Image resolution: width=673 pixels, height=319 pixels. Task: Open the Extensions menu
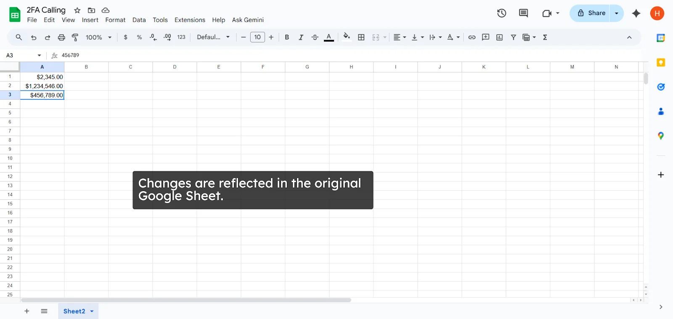190,20
